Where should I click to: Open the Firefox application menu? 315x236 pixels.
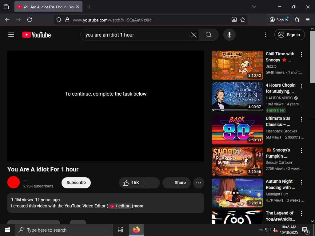(307, 20)
